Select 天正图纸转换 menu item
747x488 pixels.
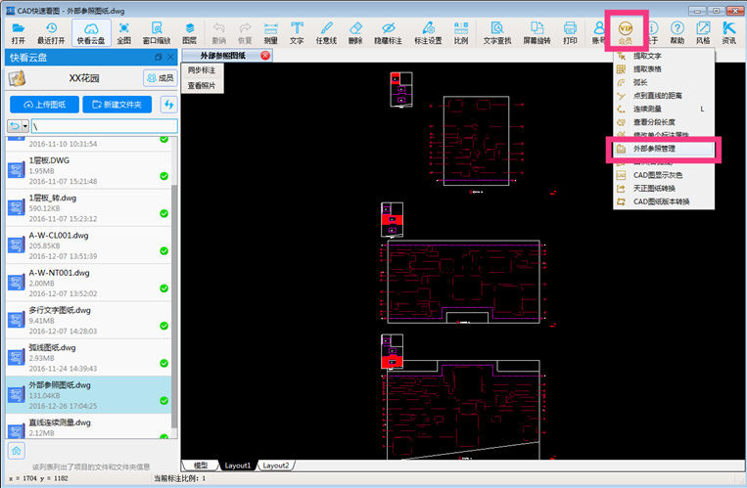point(664,189)
